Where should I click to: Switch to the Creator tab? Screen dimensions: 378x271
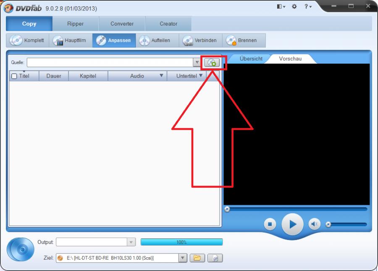click(x=168, y=23)
